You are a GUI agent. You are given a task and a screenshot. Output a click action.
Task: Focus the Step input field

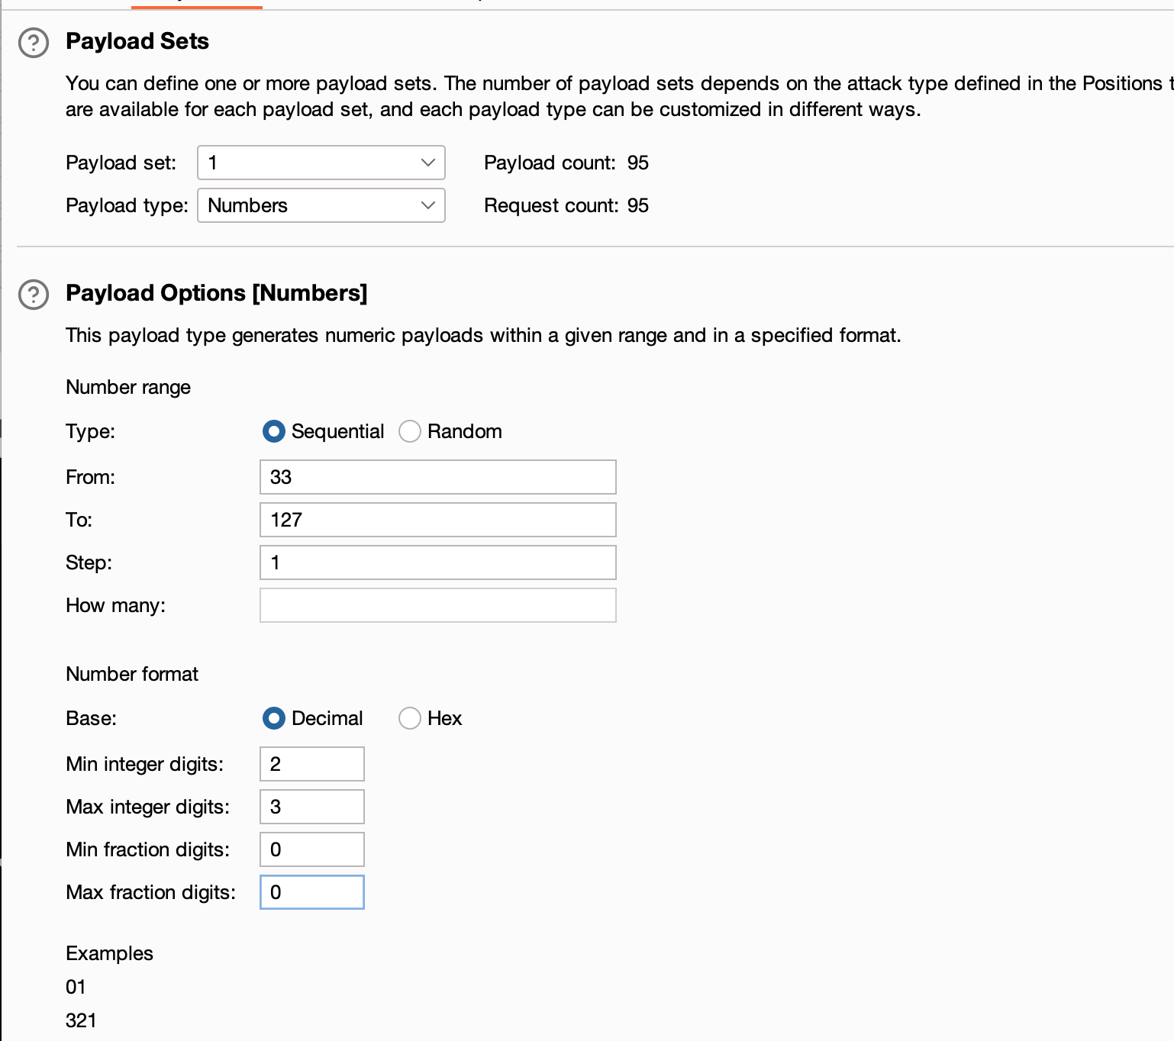pyautogui.click(x=438, y=562)
